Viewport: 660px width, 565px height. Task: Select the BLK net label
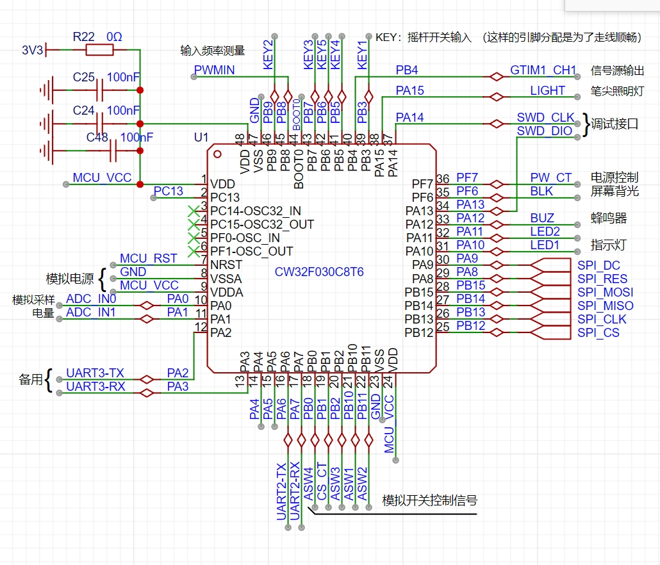point(541,191)
